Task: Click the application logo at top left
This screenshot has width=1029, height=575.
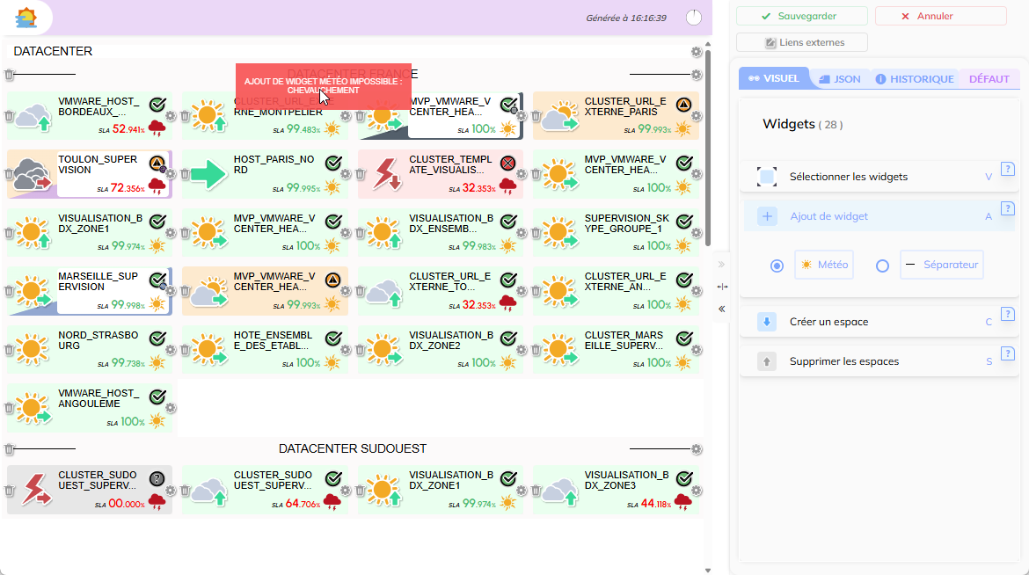Action: [x=26, y=18]
